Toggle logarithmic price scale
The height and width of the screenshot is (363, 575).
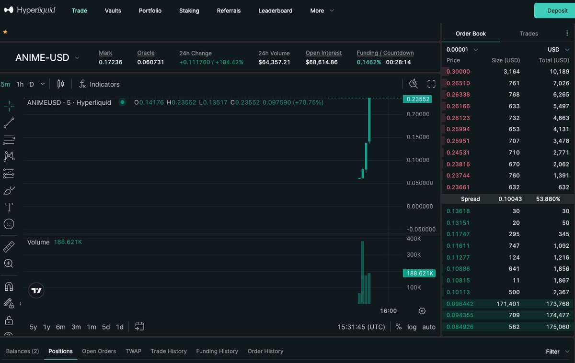[412, 327]
